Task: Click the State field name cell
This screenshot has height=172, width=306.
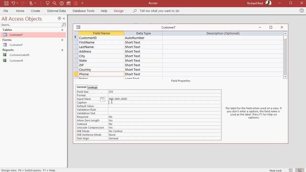Action: point(101,61)
